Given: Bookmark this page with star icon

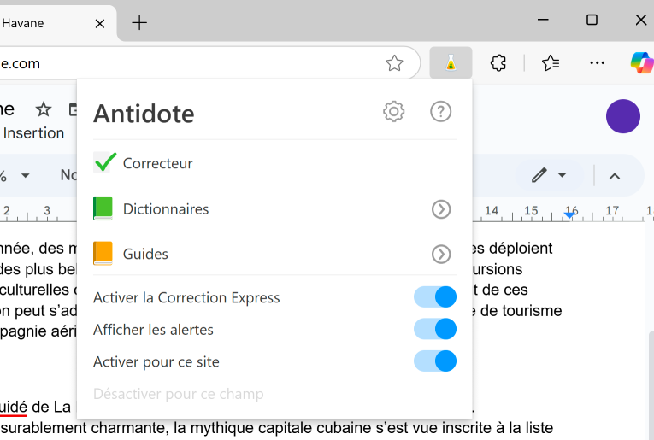Looking at the screenshot, I should (x=394, y=63).
